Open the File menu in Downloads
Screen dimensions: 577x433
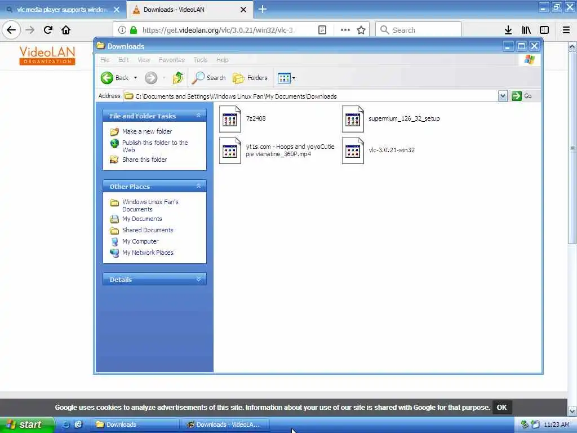[x=105, y=60]
